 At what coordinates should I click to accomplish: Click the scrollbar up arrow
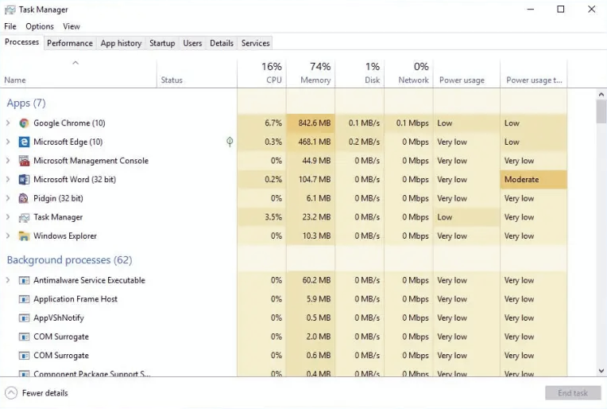(x=601, y=94)
